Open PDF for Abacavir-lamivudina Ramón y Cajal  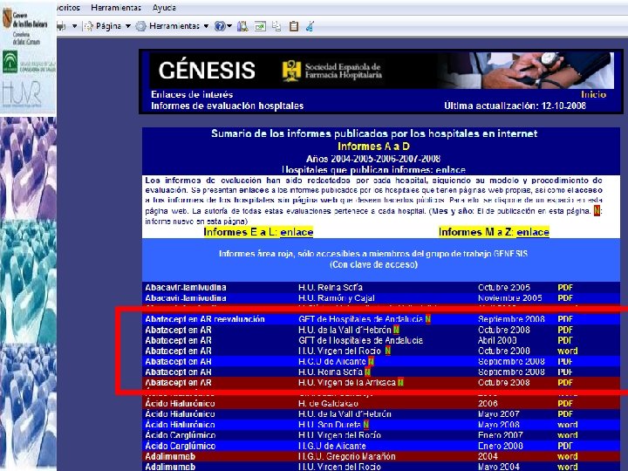pyautogui.click(x=565, y=298)
